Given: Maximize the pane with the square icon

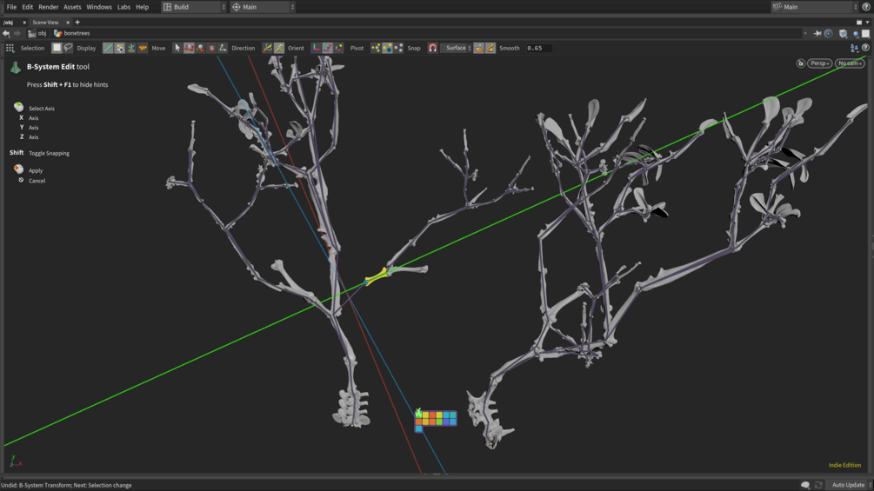Looking at the screenshot, I should [x=859, y=23].
